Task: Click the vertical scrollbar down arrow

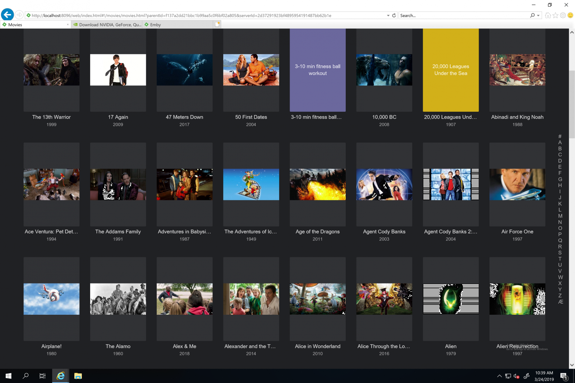Action: 572,365
